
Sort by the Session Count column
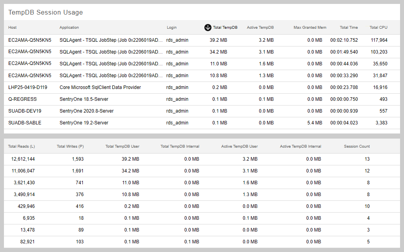(x=357, y=146)
